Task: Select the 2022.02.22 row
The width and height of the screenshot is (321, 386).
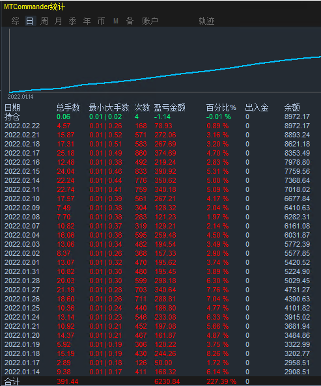Action: coord(158,126)
